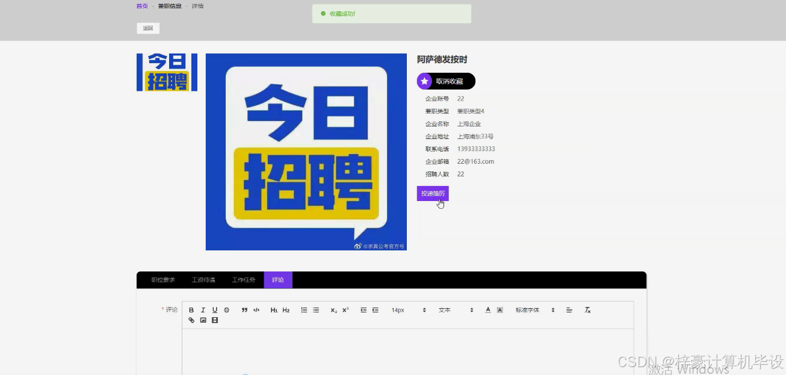
Task: Click the company name 上海企业
Action: point(469,123)
